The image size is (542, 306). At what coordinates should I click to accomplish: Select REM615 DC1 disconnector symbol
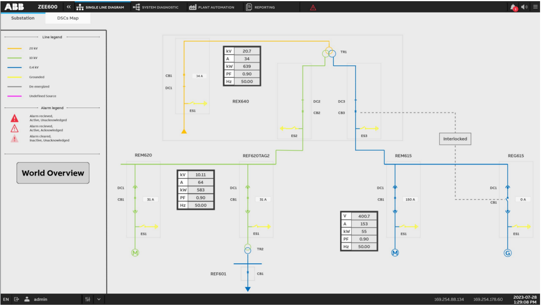click(395, 188)
